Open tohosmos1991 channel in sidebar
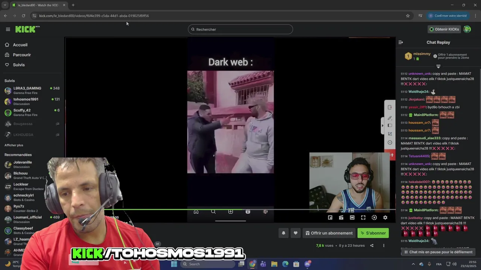Screen dimensions: 481x270 (x=32, y=101)
